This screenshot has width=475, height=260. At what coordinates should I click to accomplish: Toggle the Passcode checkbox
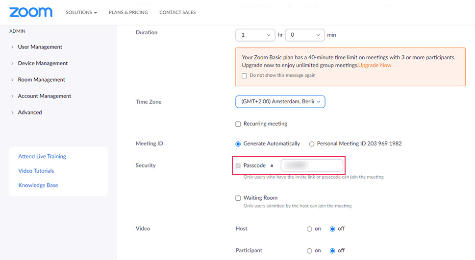pyautogui.click(x=238, y=165)
